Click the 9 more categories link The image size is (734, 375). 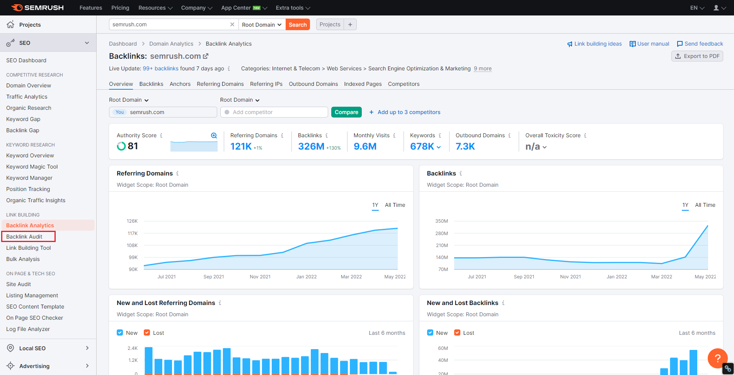click(483, 68)
